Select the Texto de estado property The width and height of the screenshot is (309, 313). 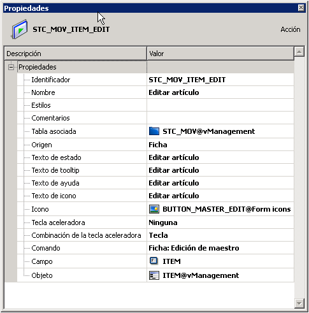pyautogui.click(x=155, y=157)
